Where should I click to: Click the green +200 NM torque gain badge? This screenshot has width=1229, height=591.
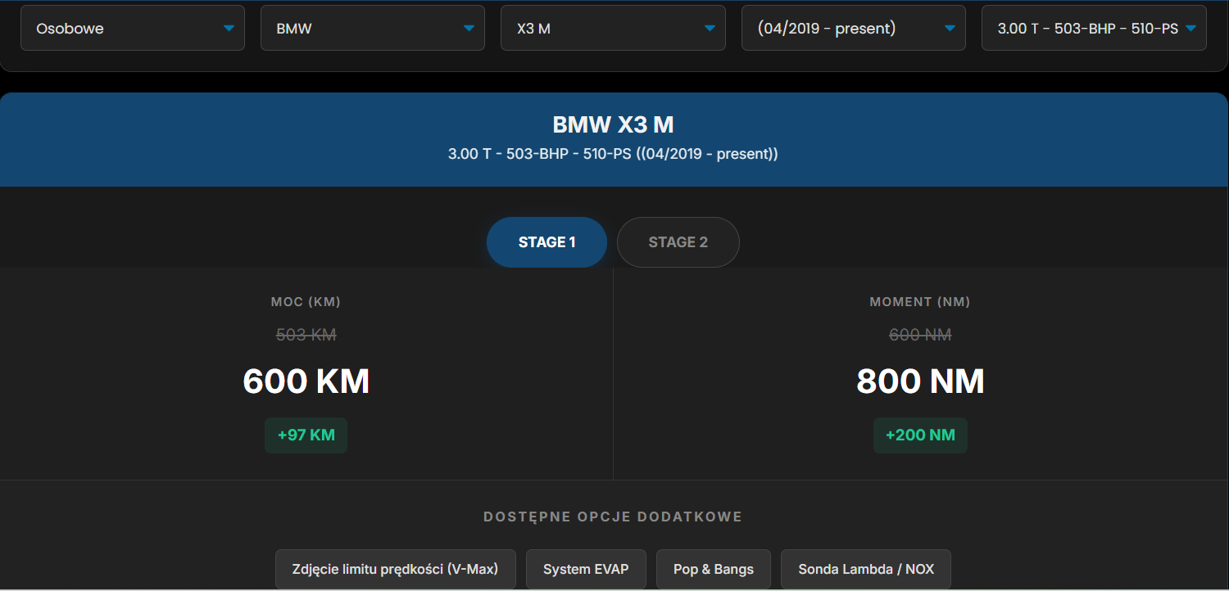tap(920, 435)
